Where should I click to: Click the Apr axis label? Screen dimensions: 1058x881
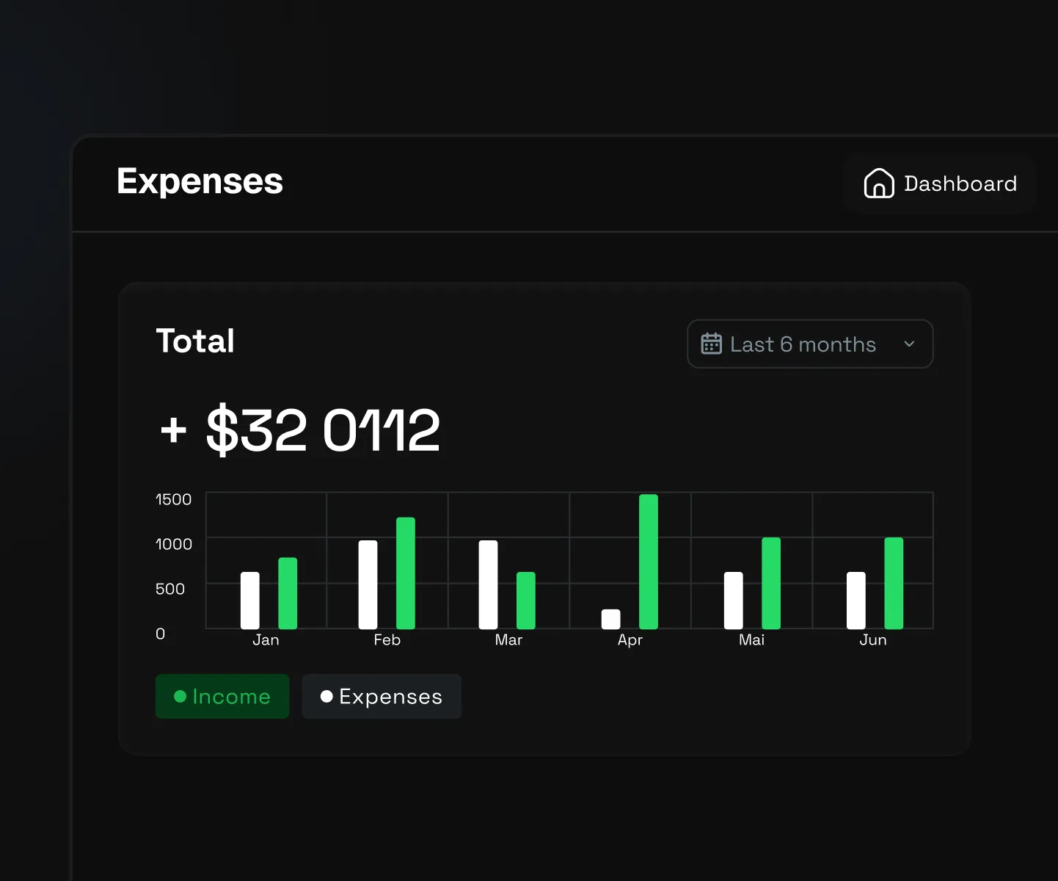click(x=630, y=640)
